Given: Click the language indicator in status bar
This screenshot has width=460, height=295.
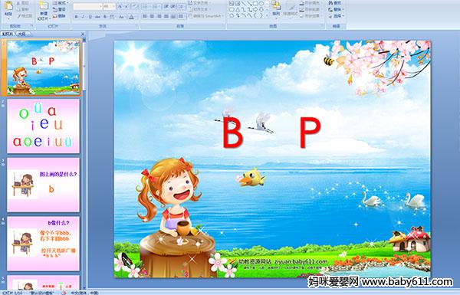Looking at the screenshot, I should tap(84, 293).
